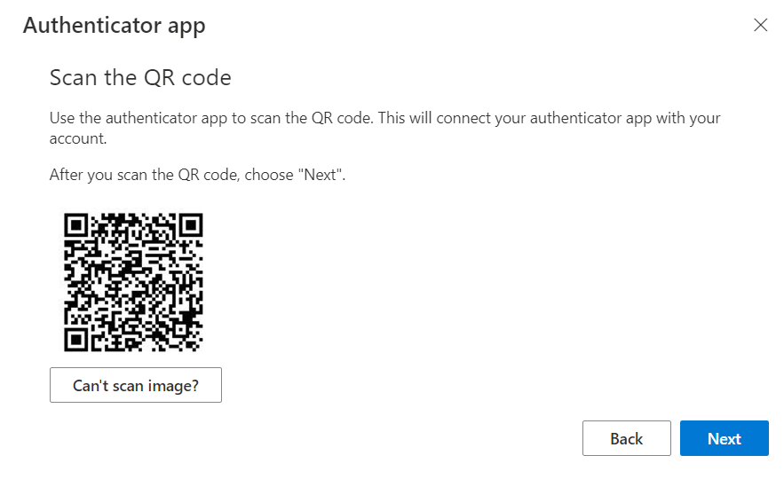
Task: Click the word "account." in the description
Action: (x=78, y=138)
